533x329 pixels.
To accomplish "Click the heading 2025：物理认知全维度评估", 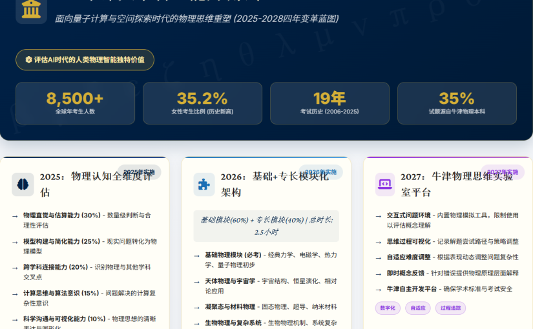I will pyautogui.click(x=96, y=184).
